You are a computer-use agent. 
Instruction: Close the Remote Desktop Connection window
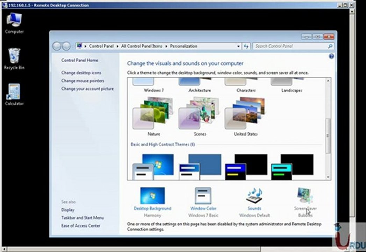pyautogui.click(x=352, y=5)
